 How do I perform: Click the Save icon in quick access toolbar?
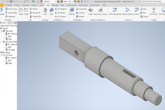(11, 1)
